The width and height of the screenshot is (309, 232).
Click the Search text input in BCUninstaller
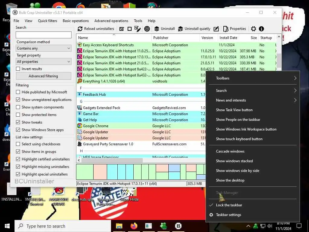click(43, 35)
